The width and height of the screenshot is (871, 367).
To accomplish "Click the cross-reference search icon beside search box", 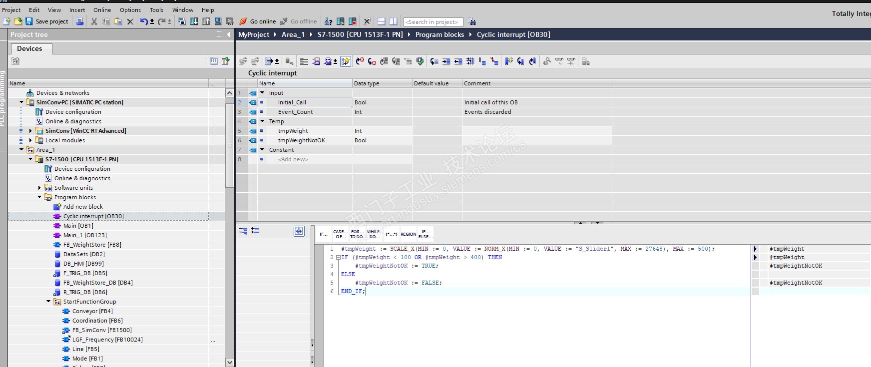I will pyautogui.click(x=472, y=22).
